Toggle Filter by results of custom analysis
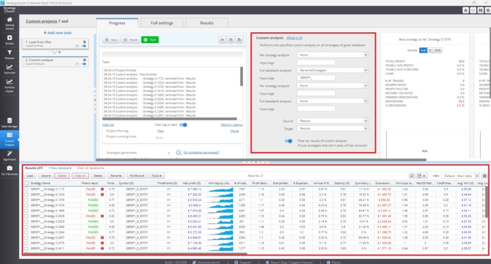Image resolution: width=491 pixels, height=264 pixels. [x=289, y=141]
